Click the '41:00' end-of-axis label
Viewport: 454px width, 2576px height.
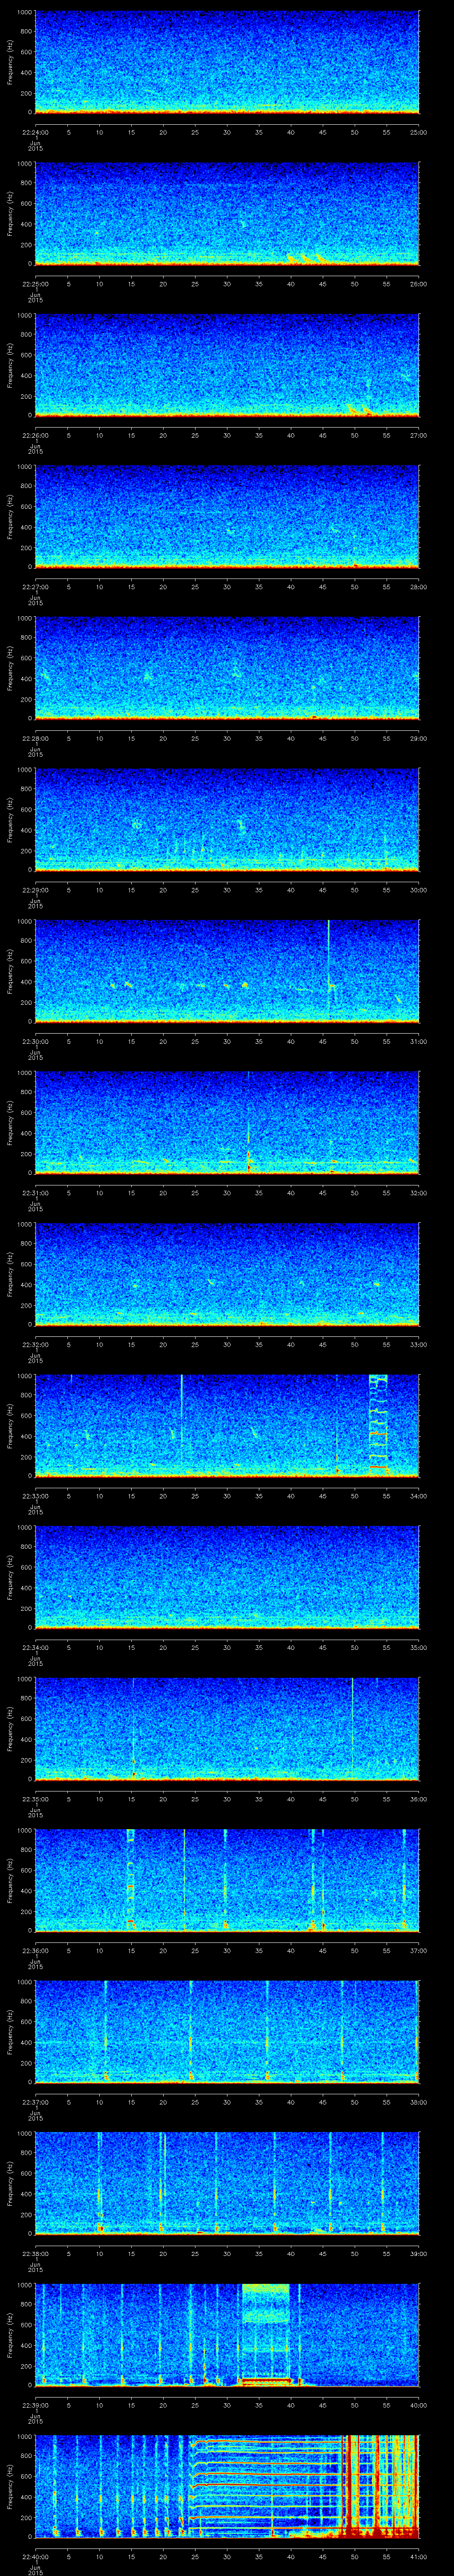click(419, 2556)
